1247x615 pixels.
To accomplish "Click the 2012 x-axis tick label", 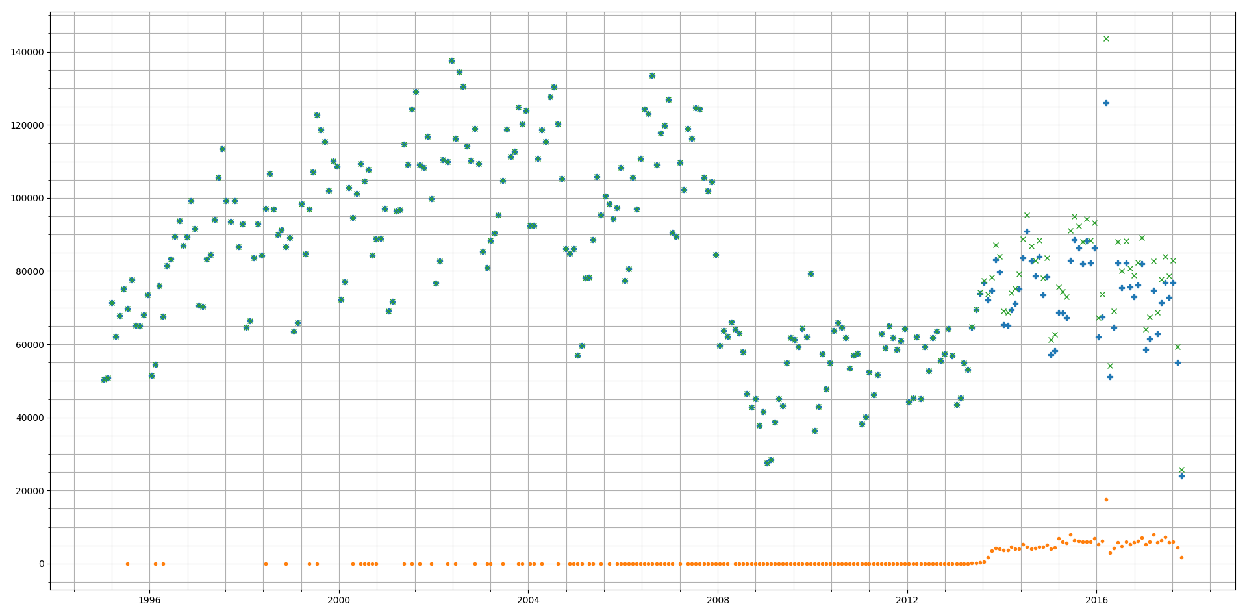I will click(x=907, y=600).
